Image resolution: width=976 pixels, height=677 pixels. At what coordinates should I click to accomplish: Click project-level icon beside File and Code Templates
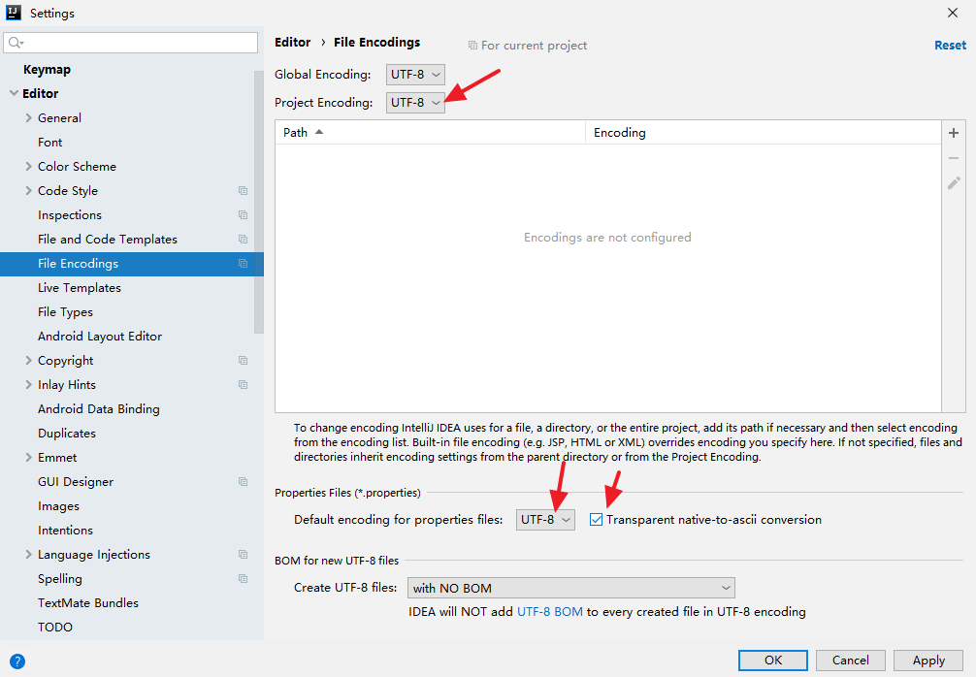point(243,239)
